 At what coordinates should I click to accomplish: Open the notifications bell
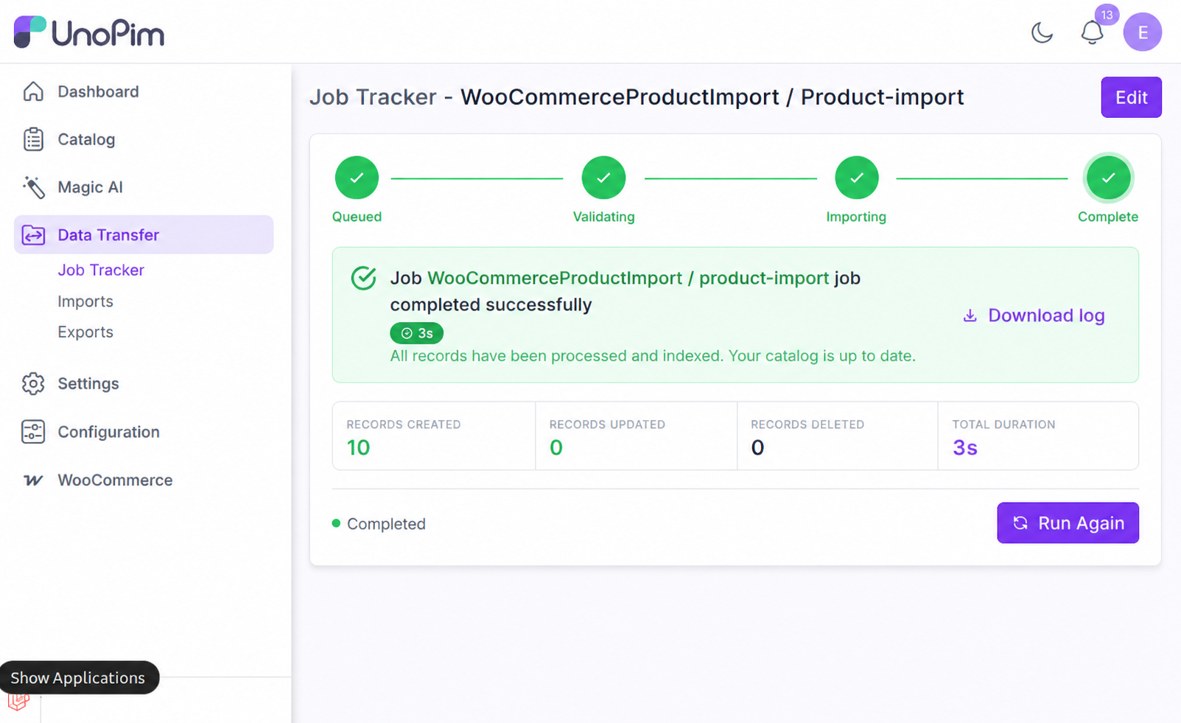tap(1092, 32)
